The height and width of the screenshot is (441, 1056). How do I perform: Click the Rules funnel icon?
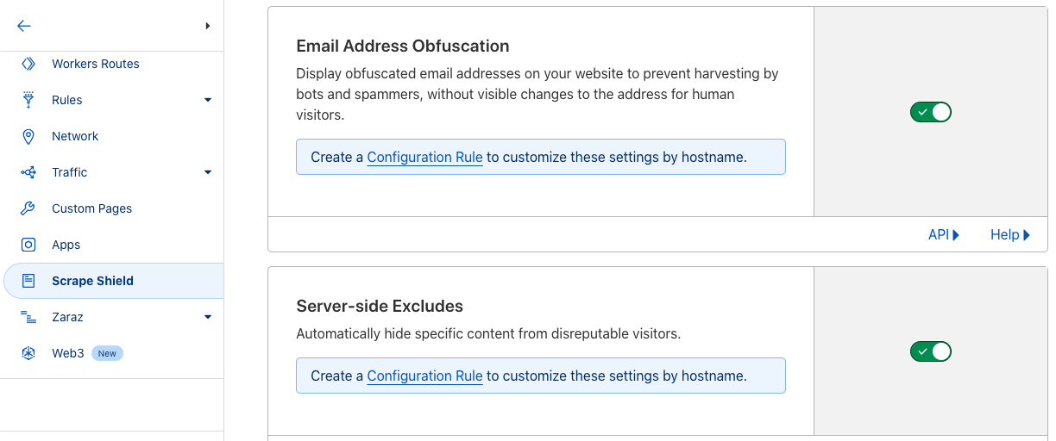[x=28, y=100]
